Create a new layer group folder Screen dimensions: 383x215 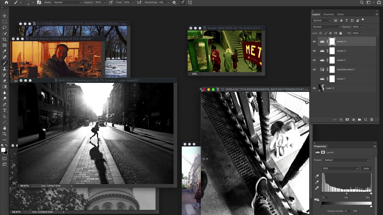coord(359,120)
